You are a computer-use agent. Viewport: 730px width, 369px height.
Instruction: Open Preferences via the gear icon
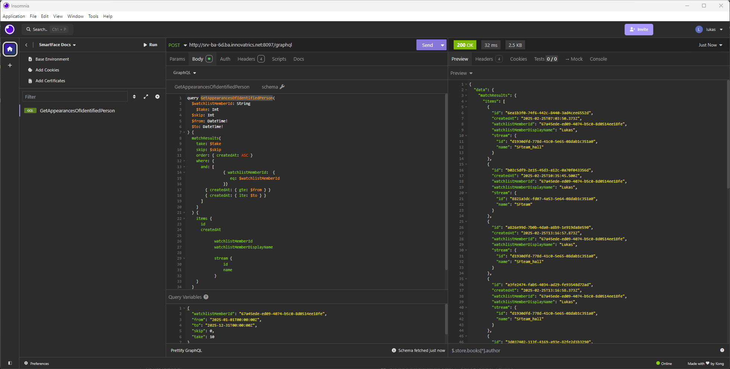(26, 363)
